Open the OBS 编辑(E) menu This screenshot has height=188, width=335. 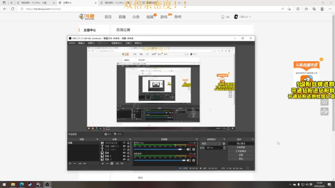81,43
